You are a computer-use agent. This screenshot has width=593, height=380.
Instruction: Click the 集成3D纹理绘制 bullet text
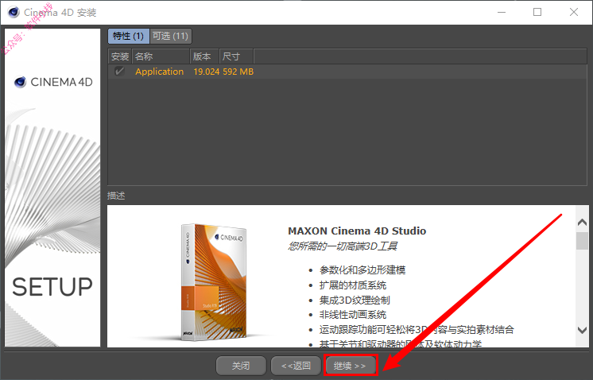(355, 301)
